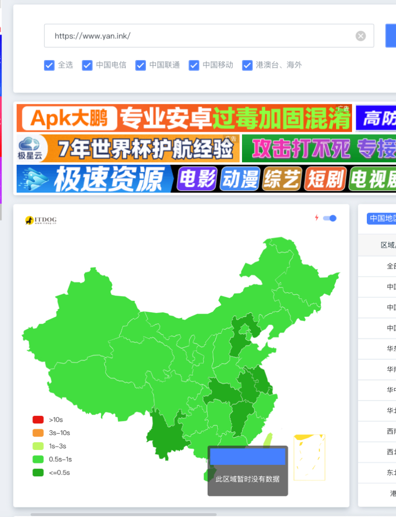Click 电影 button in 极速资源 banner
The image size is (396, 517).
coord(197,179)
